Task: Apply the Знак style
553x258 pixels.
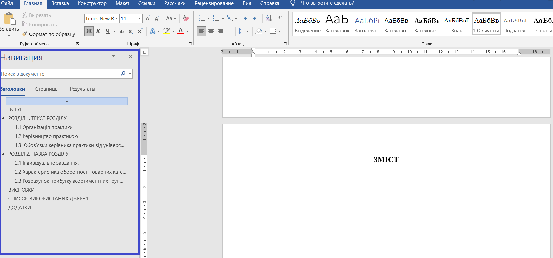Action: coord(457,24)
